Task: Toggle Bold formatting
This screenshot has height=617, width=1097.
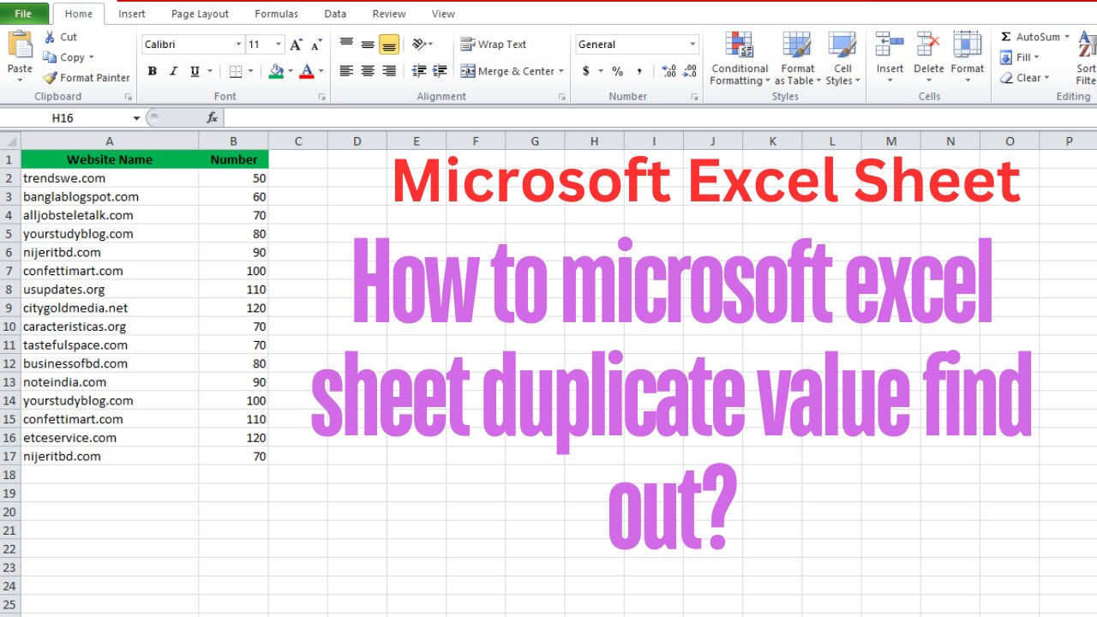Action: pos(153,71)
